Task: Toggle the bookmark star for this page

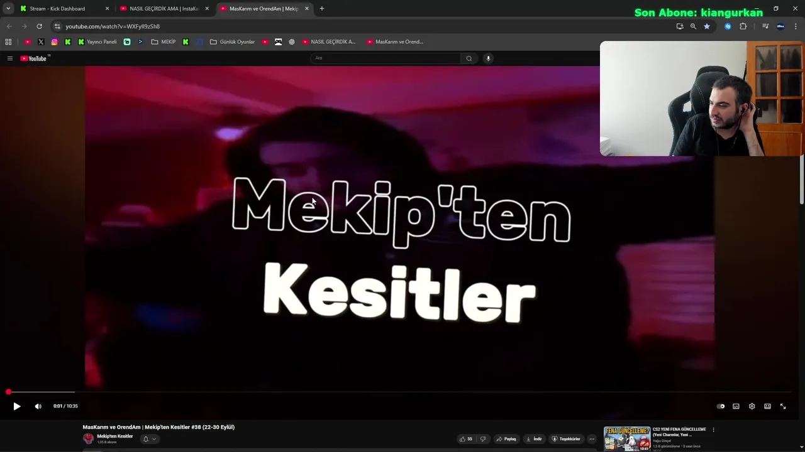Action: (707, 26)
